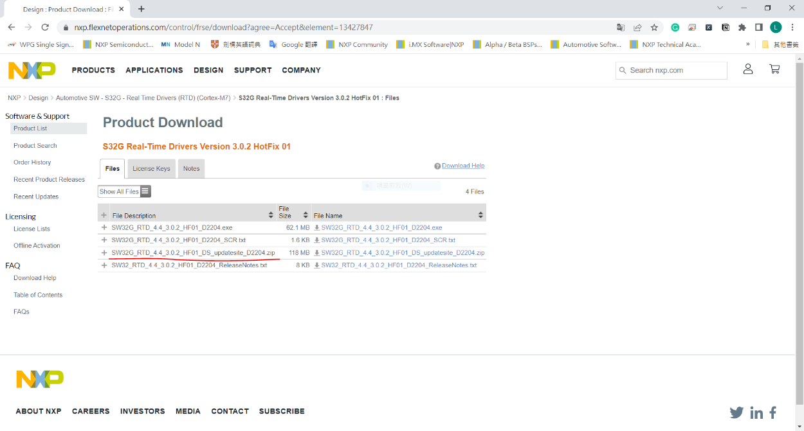Open the shopping cart icon
804x431 pixels.
(x=774, y=69)
